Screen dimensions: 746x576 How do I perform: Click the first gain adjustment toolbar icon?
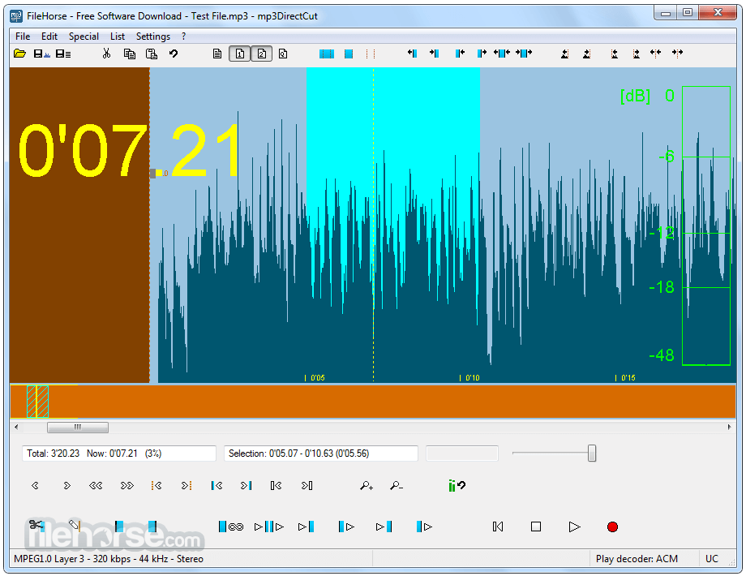click(x=564, y=54)
